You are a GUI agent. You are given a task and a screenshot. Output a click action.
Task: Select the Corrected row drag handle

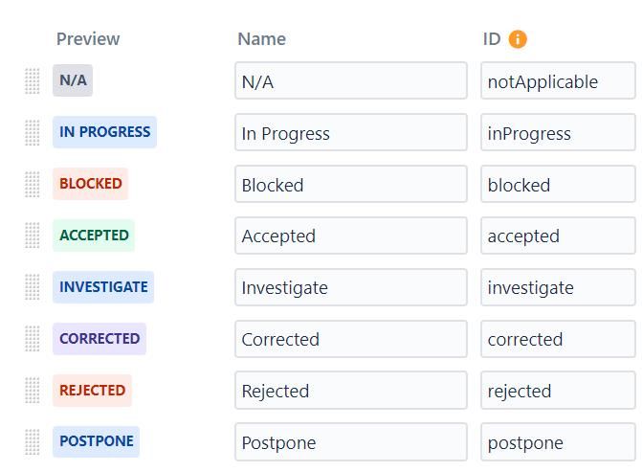[33, 339]
